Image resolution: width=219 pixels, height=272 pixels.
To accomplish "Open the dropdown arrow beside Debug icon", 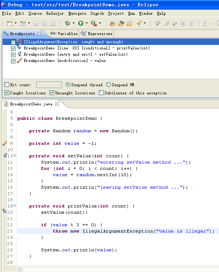I will pyautogui.click(x=74, y=23).
